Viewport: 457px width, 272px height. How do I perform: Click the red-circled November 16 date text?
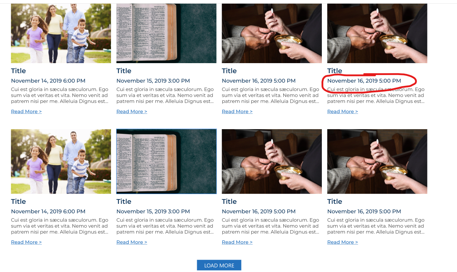(364, 81)
